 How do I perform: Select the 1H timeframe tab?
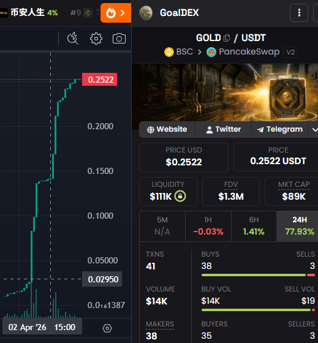tap(208, 226)
